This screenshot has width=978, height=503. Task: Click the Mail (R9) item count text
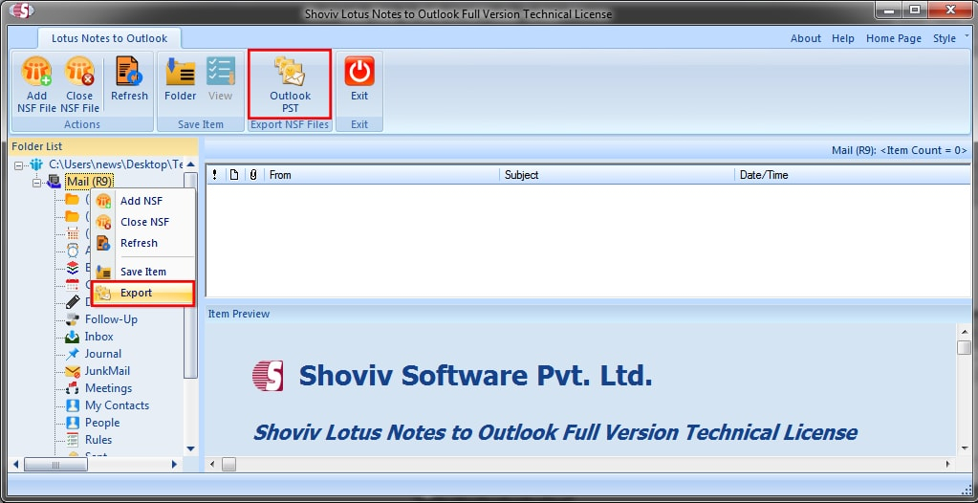tap(899, 150)
